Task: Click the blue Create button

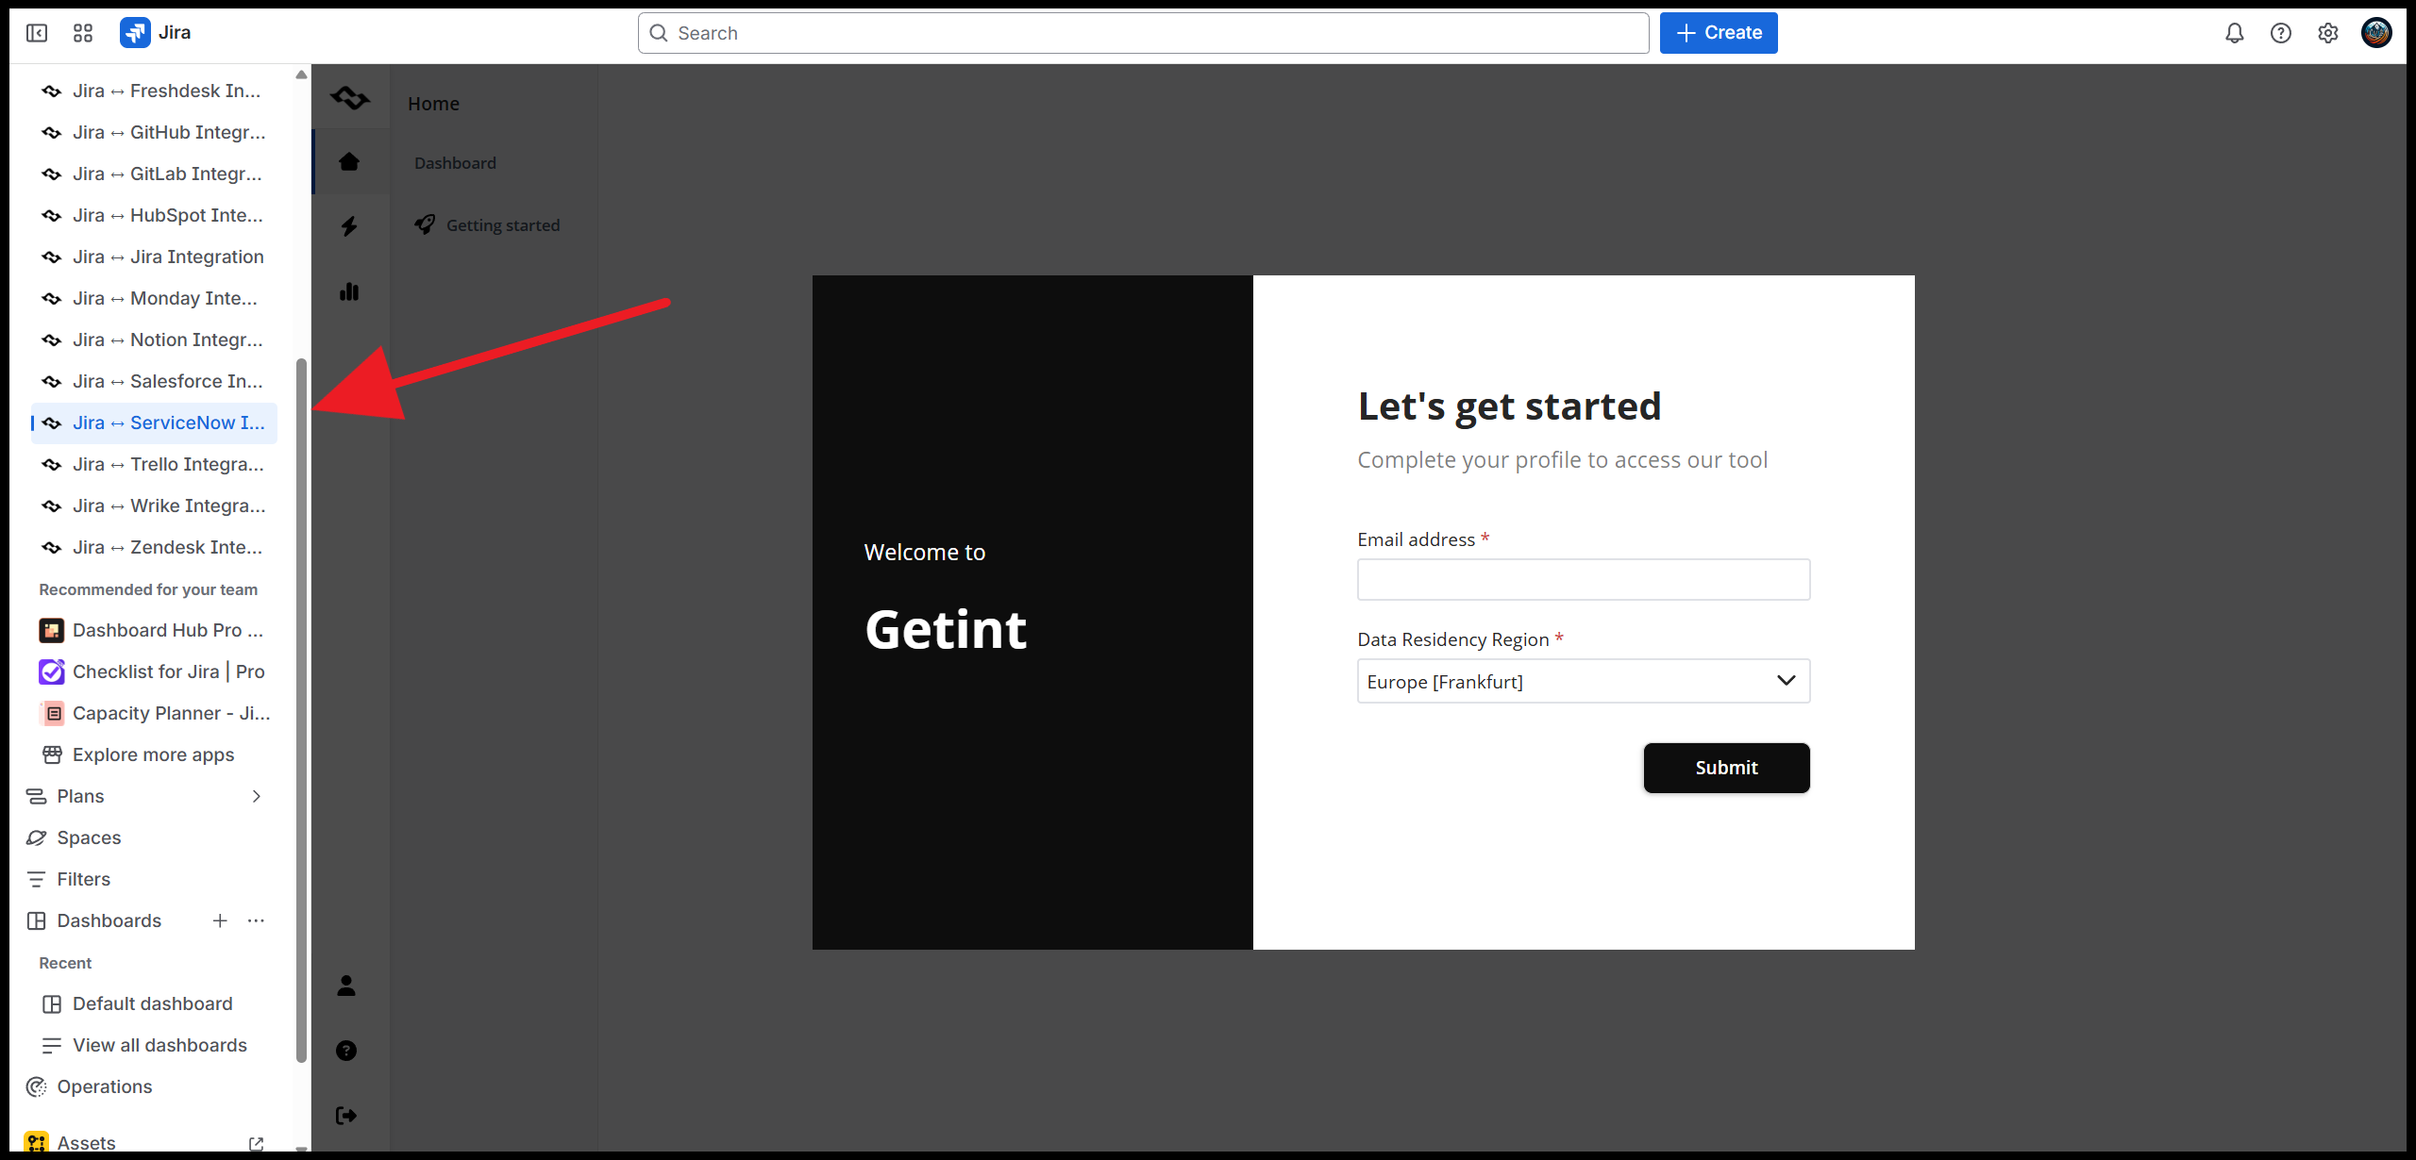Action: click(1718, 33)
